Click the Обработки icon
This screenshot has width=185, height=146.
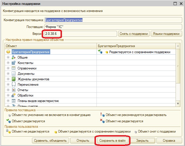[x=14, y=95]
